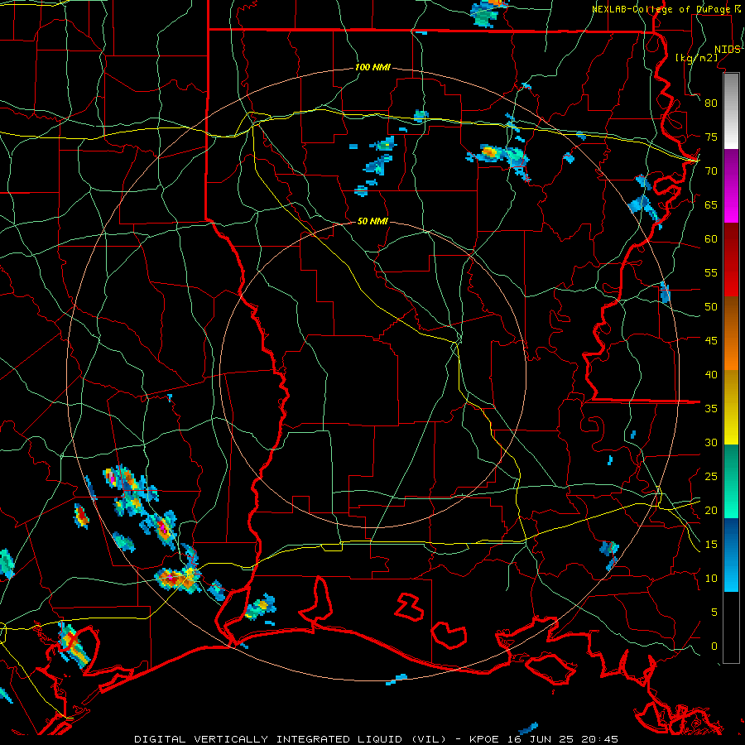Click the "50 NMI" range ring label
The width and height of the screenshot is (745, 745).
372,221
